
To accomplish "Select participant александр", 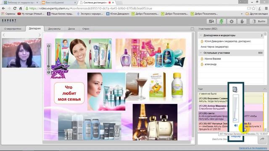I will tap(211, 64).
